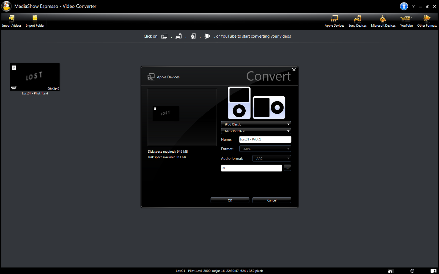Select Other Formats in the top toolbar
Viewport: 439px width, 274px height.
[427, 21]
